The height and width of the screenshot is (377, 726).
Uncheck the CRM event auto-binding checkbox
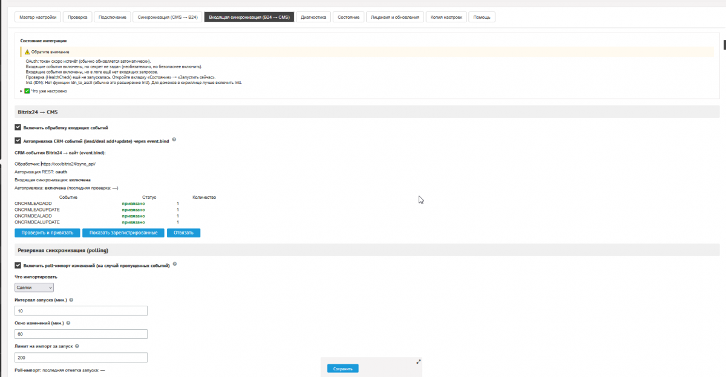pos(18,140)
